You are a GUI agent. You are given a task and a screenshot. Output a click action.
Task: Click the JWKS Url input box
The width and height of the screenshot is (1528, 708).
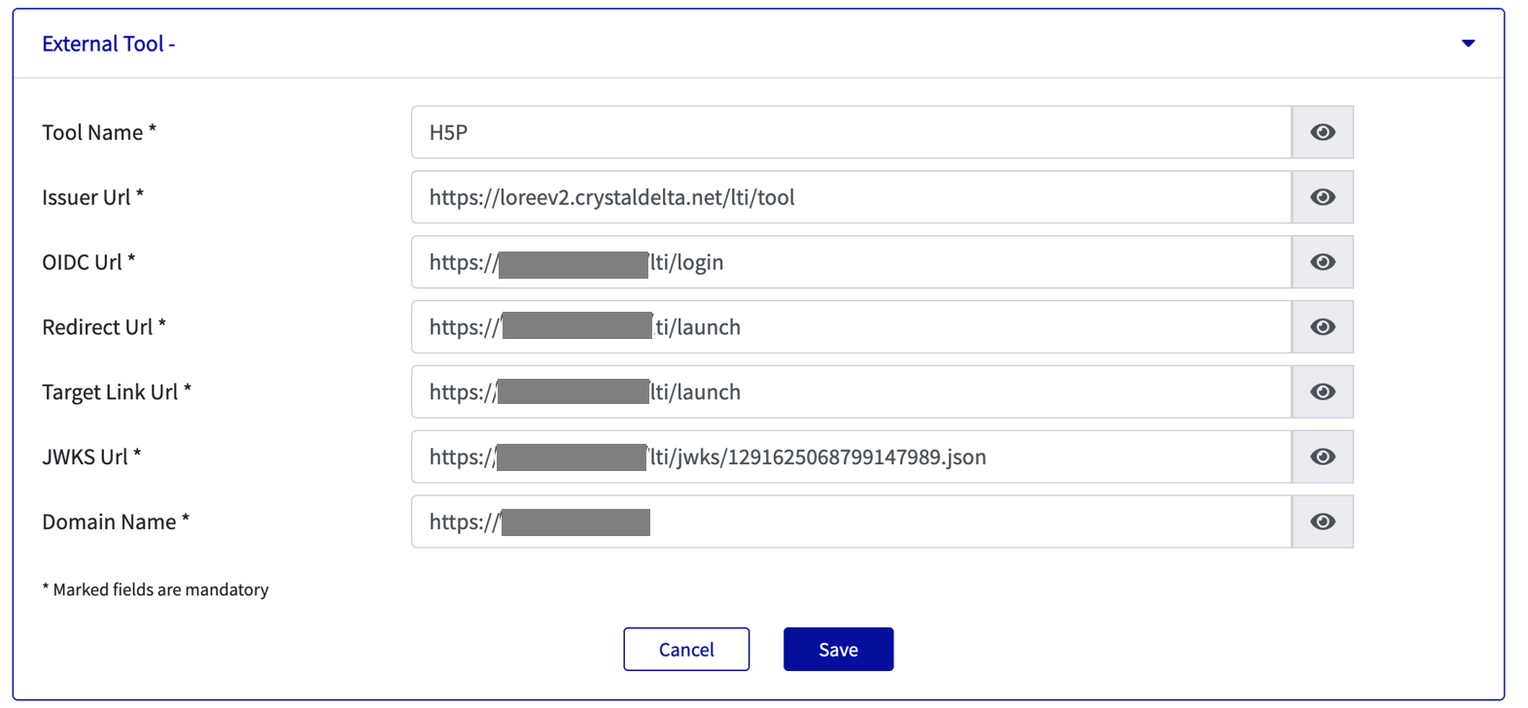tap(1118, 456)
